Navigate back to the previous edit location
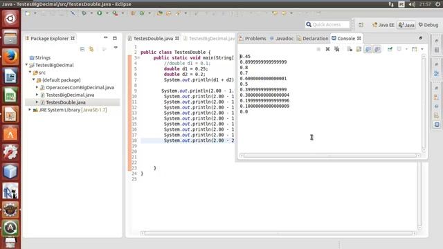Image resolution: width=443 pixels, height=249 pixels. coord(275,13)
